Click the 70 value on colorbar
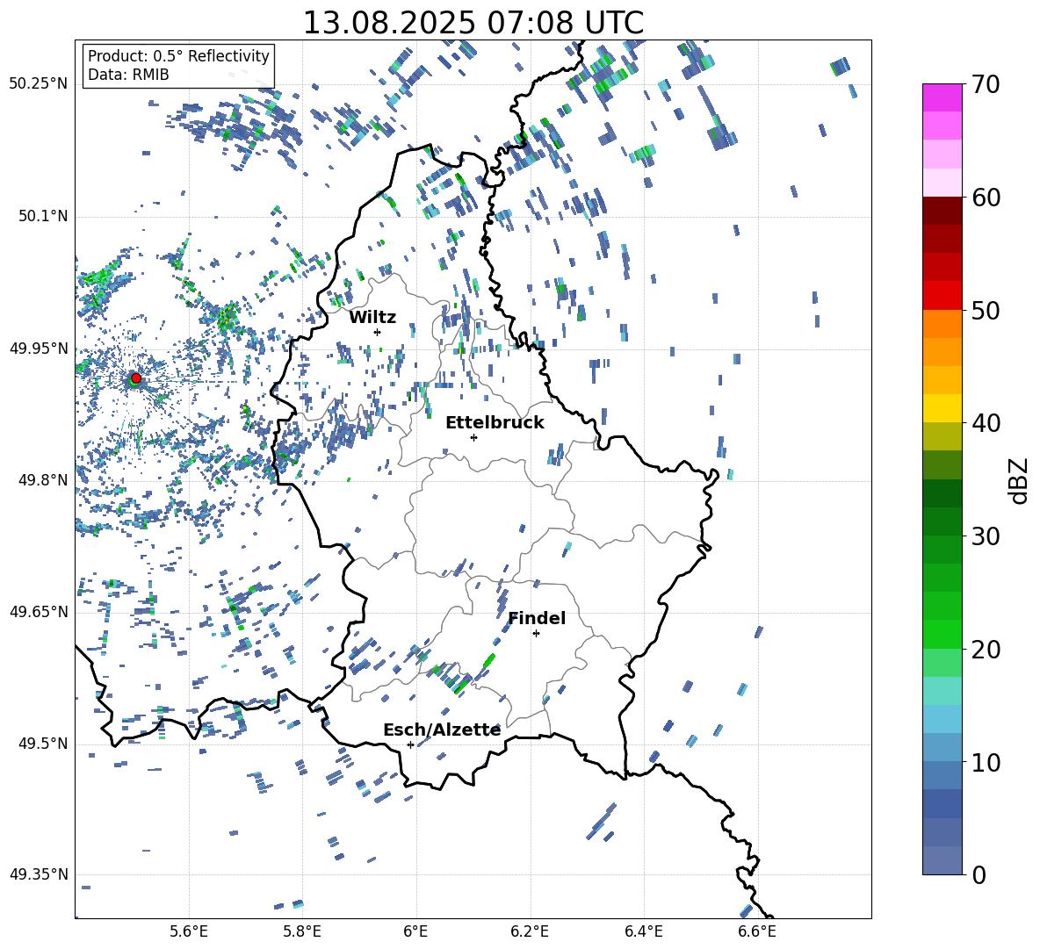Screen dimensions: 1040x949 point(986,84)
